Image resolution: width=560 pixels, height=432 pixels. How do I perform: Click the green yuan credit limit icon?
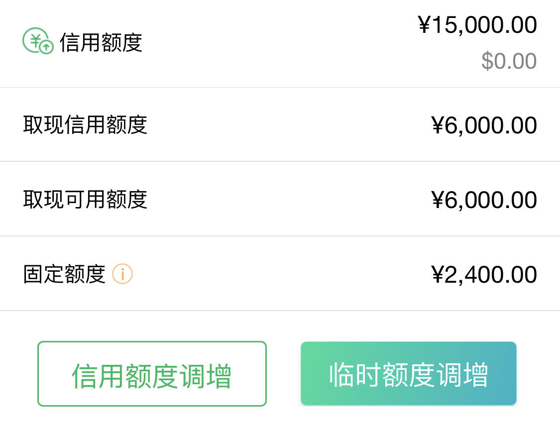click(x=38, y=41)
